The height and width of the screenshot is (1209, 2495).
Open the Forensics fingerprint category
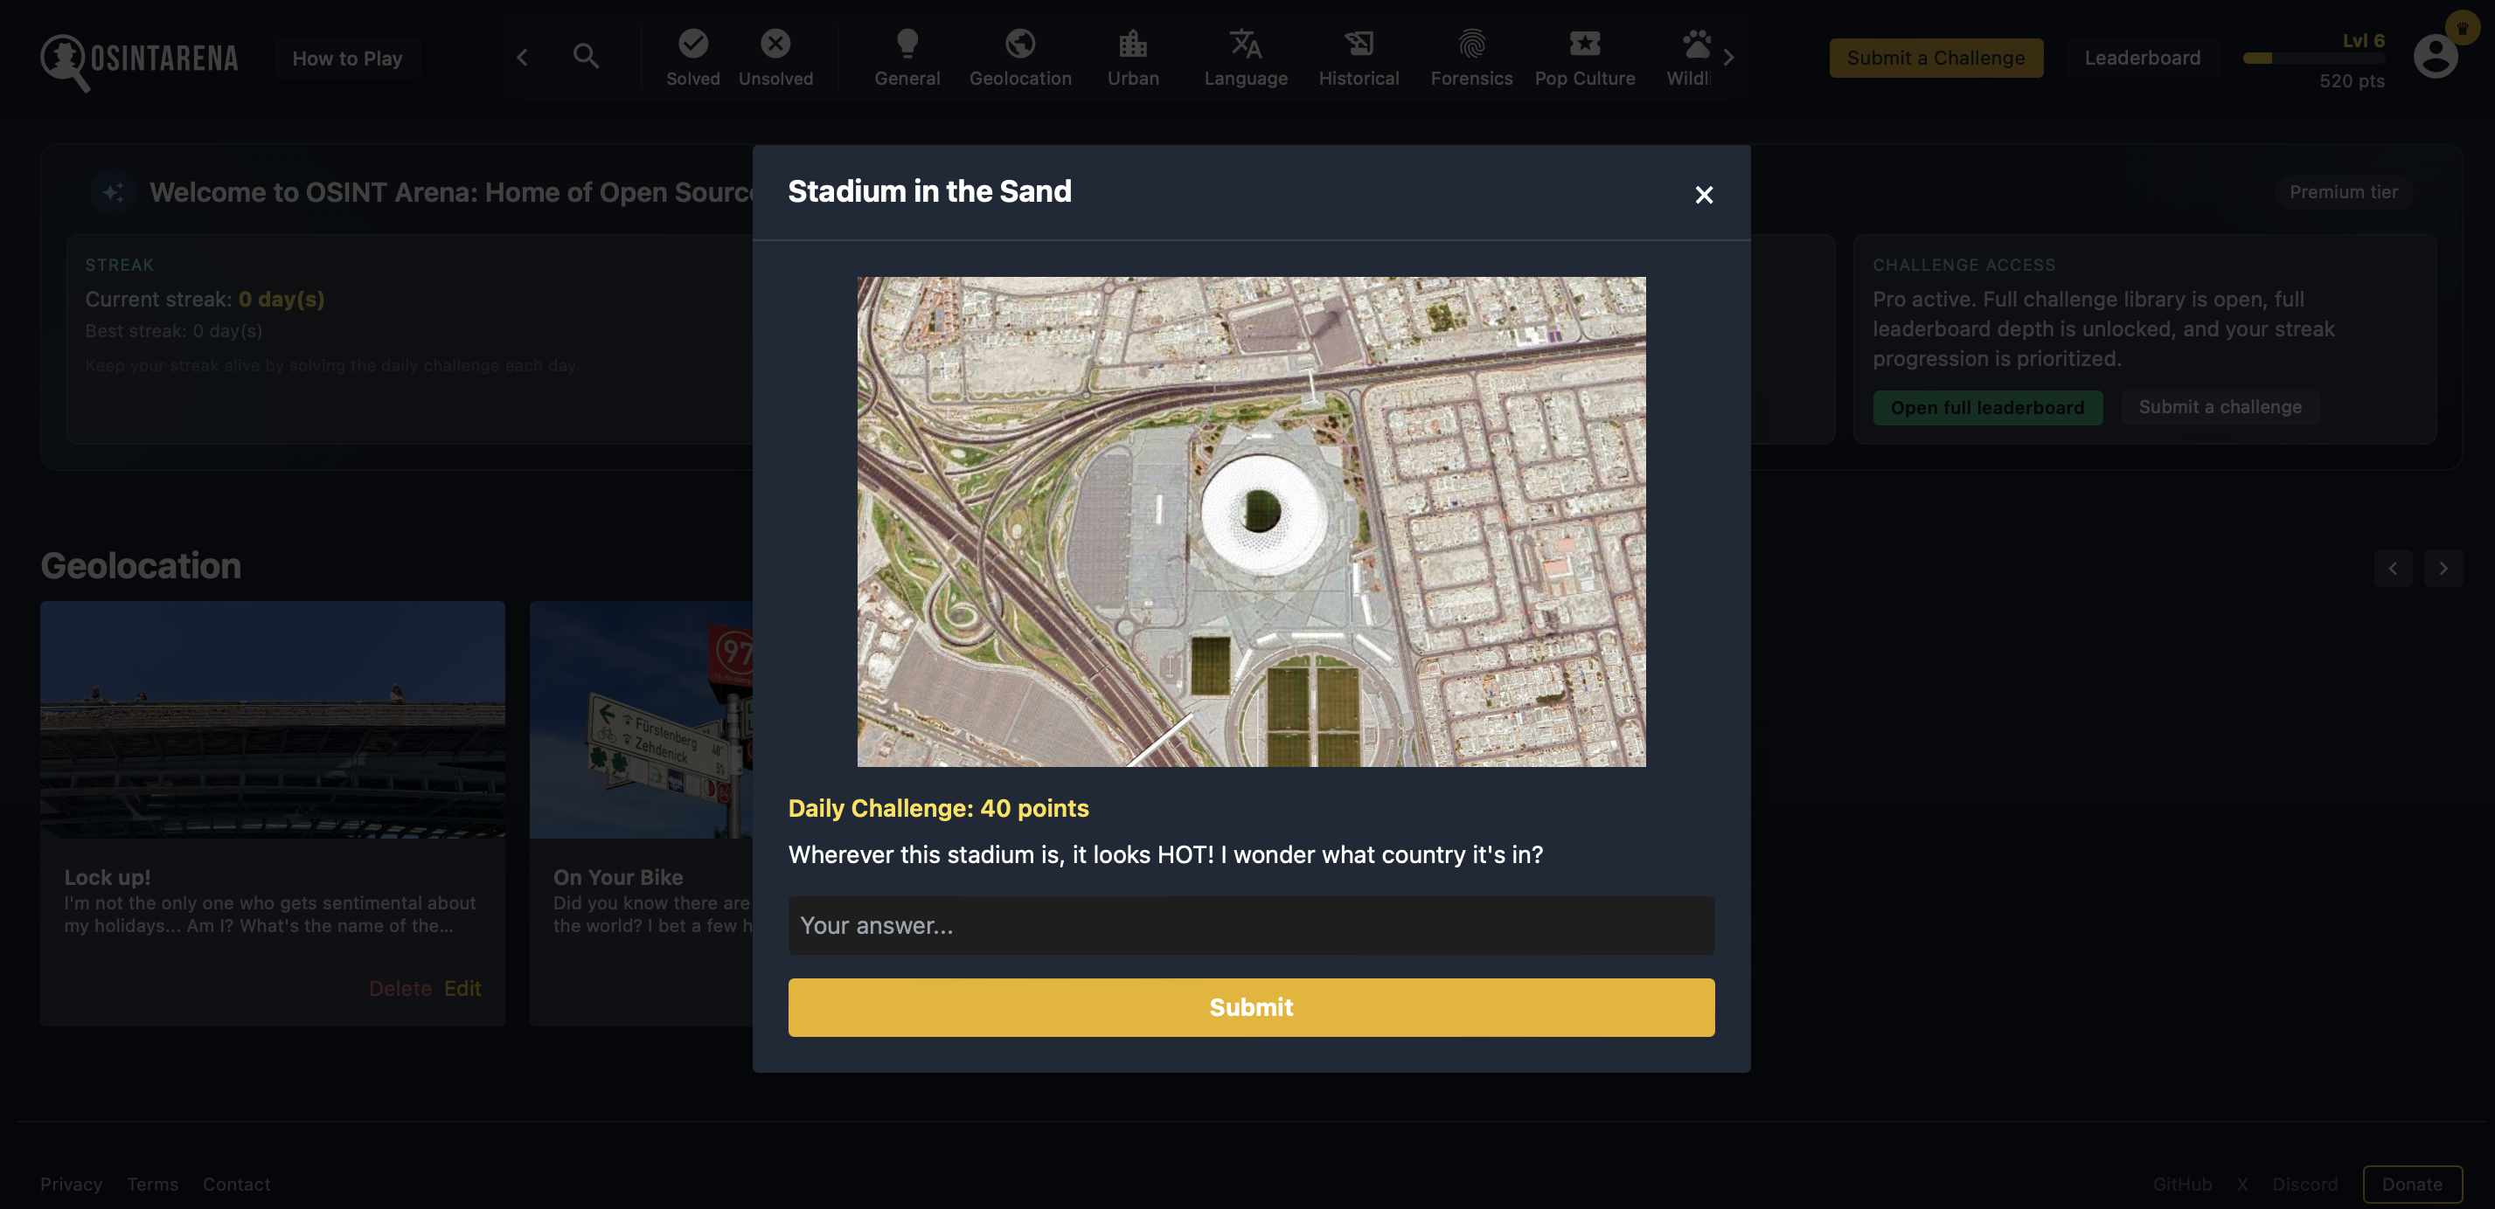click(x=1471, y=57)
